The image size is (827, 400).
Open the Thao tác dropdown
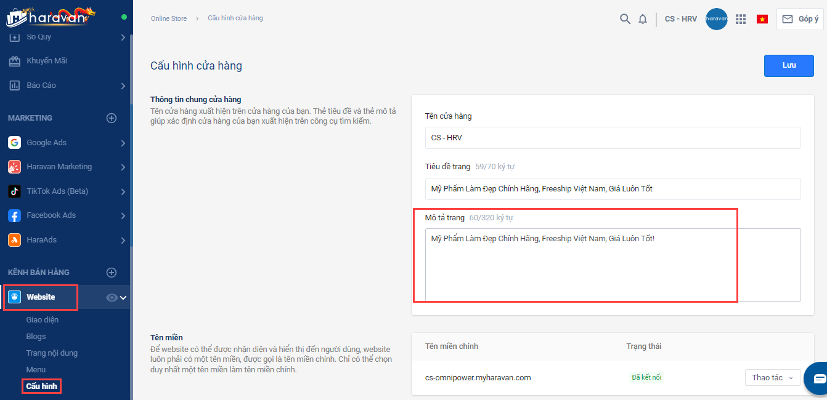tap(773, 378)
